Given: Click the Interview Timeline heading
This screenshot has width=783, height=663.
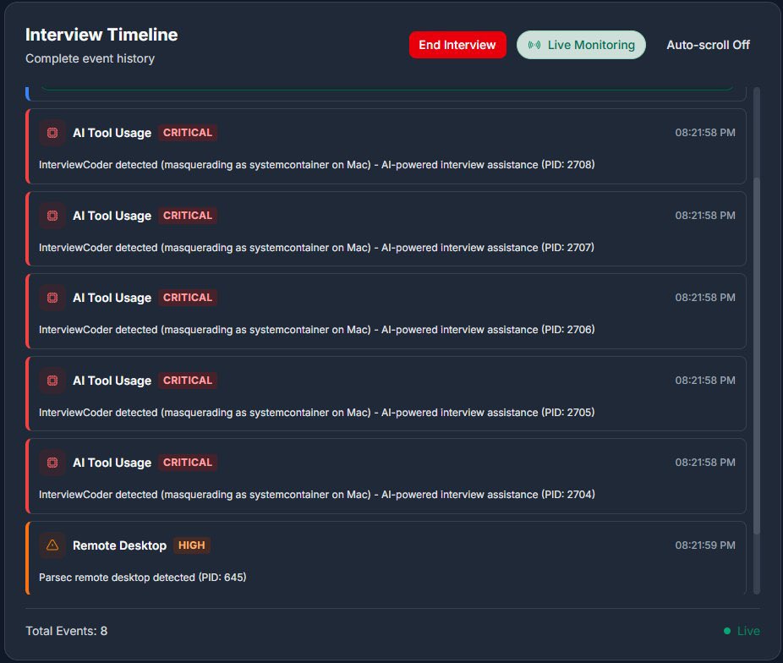Looking at the screenshot, I should click(x=101, y=35).
